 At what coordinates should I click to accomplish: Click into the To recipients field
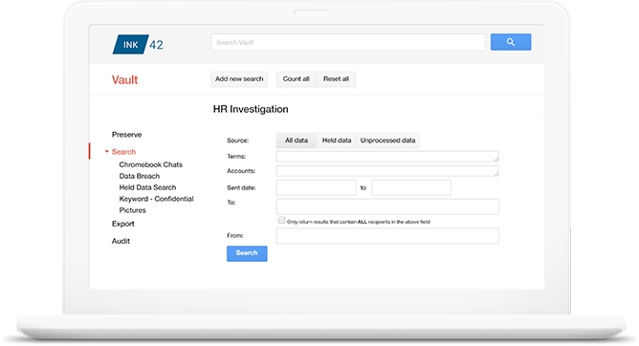tap(387, 206)
